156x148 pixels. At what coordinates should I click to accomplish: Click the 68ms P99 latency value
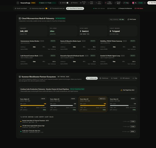pos(52,31)
